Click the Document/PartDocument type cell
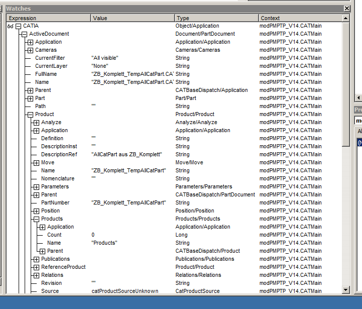The image size is (362, 309). pos(205,34)
